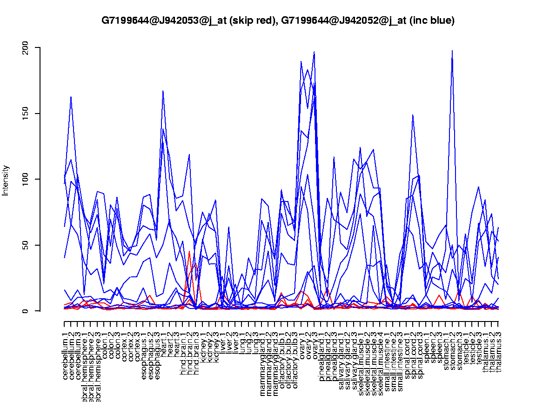Click the tallest blue peak above stomach.2
The width and height of the screenshot is (536, 402).
(x=452, y=51)
